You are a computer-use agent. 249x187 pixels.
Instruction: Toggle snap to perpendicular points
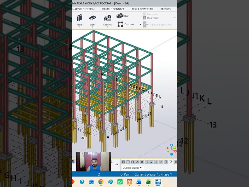147,162
